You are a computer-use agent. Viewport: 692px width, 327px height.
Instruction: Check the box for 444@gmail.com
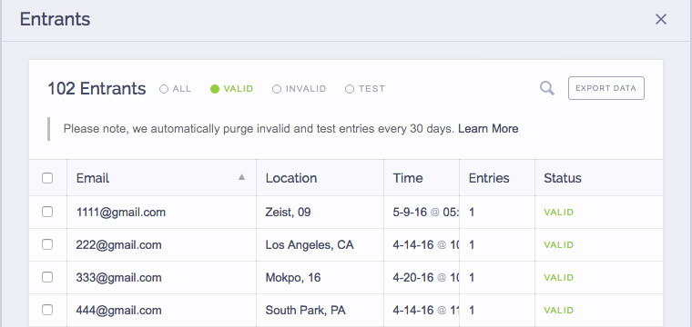pyautogui.click(x=47, y=310)
